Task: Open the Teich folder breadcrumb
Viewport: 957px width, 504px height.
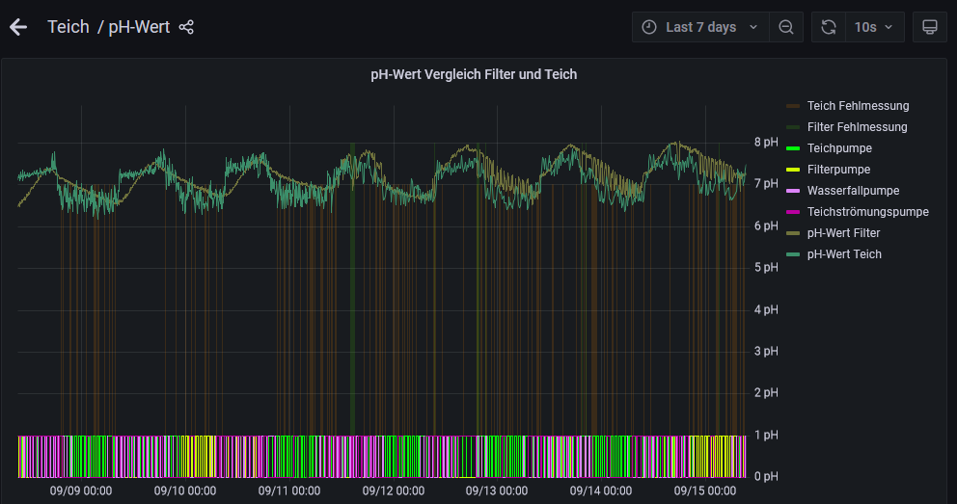Action: coord(68,27)
